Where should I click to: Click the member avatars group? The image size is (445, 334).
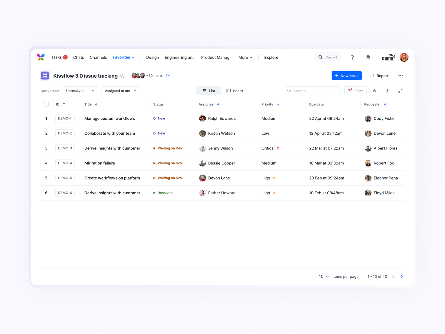click(x=138, y=76)
